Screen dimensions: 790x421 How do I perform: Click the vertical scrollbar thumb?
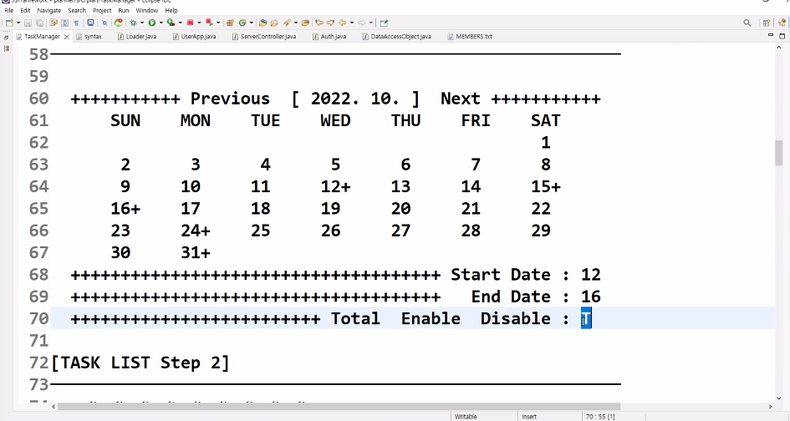779,153
